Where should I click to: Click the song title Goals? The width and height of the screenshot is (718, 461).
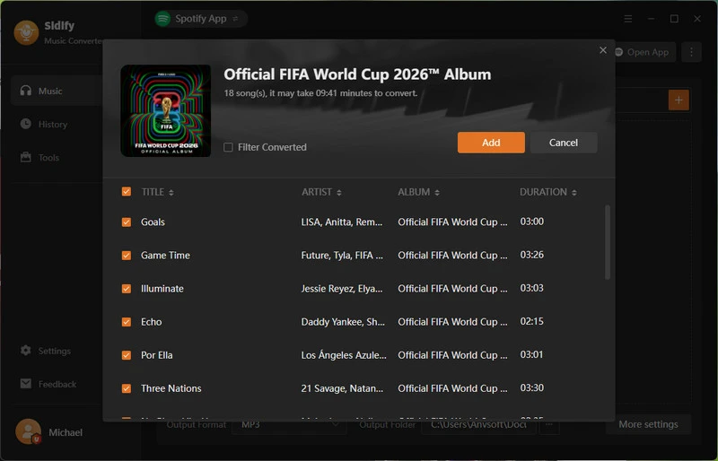153,222
